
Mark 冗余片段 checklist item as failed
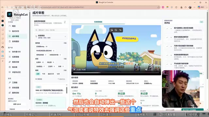pyautogui.click(x=171, y=46)
